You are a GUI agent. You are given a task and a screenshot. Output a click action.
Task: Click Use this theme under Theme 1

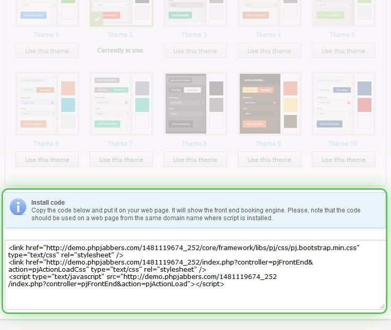tap(47, 51)
